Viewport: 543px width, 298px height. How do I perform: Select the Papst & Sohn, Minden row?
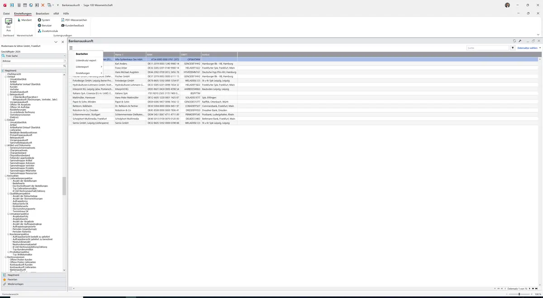pyautogui.click(x=304, y=102)
